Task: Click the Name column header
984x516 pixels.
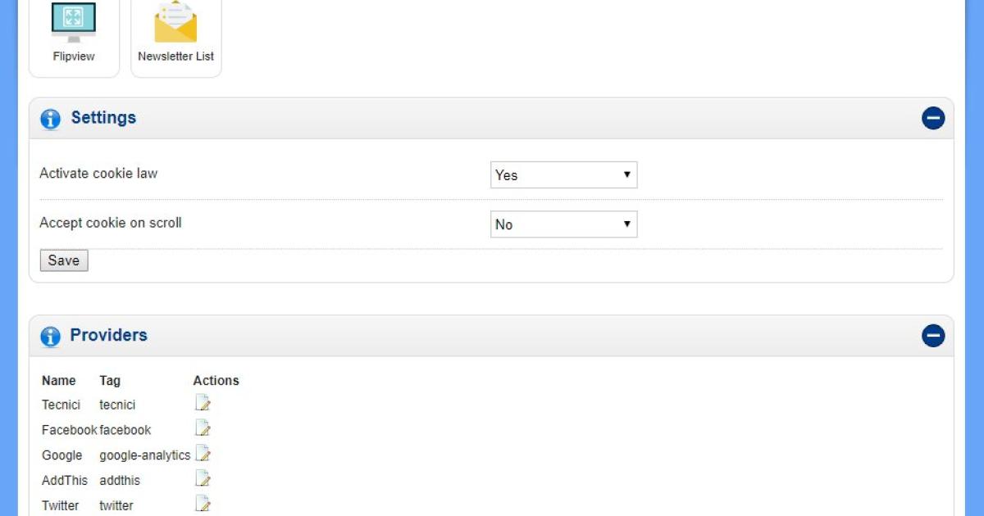Action: (x=58, y=381)
